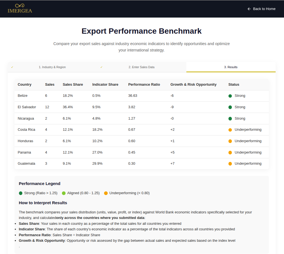Click the back arrow beside Back to Home
284x254 pixels.
pos(249,9)
